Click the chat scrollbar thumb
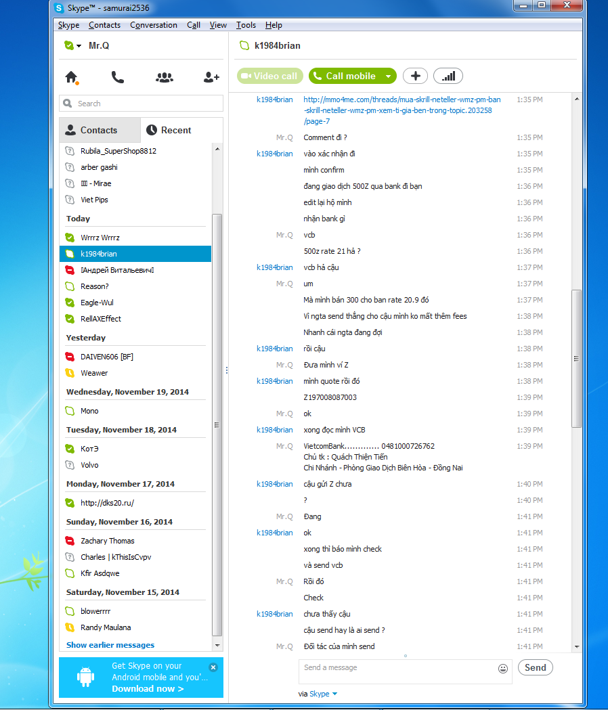This screenshot has width=608, height=710. (x=577, y=359)
